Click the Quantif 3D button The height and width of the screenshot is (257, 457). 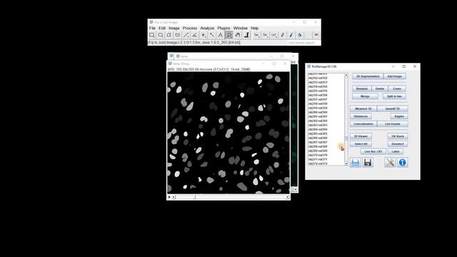(x=393, y=109)
